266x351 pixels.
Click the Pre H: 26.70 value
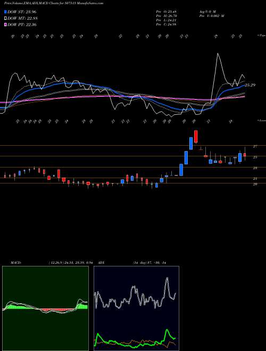point(167,16)
